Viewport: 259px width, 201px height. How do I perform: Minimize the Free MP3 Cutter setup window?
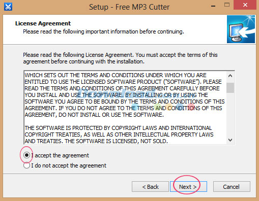click(213, 6)
